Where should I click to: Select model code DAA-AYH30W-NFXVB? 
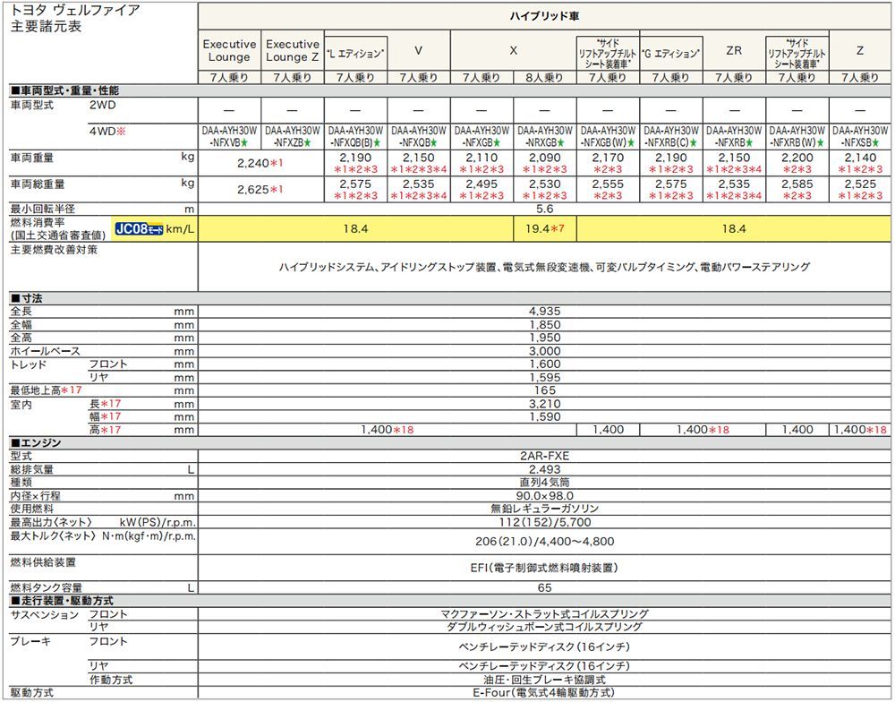point(229,136)
